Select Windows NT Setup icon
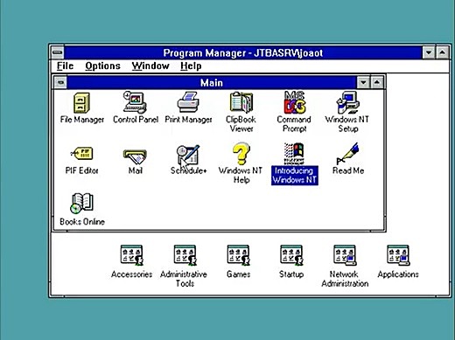The image size is (455, 340). 347,102
